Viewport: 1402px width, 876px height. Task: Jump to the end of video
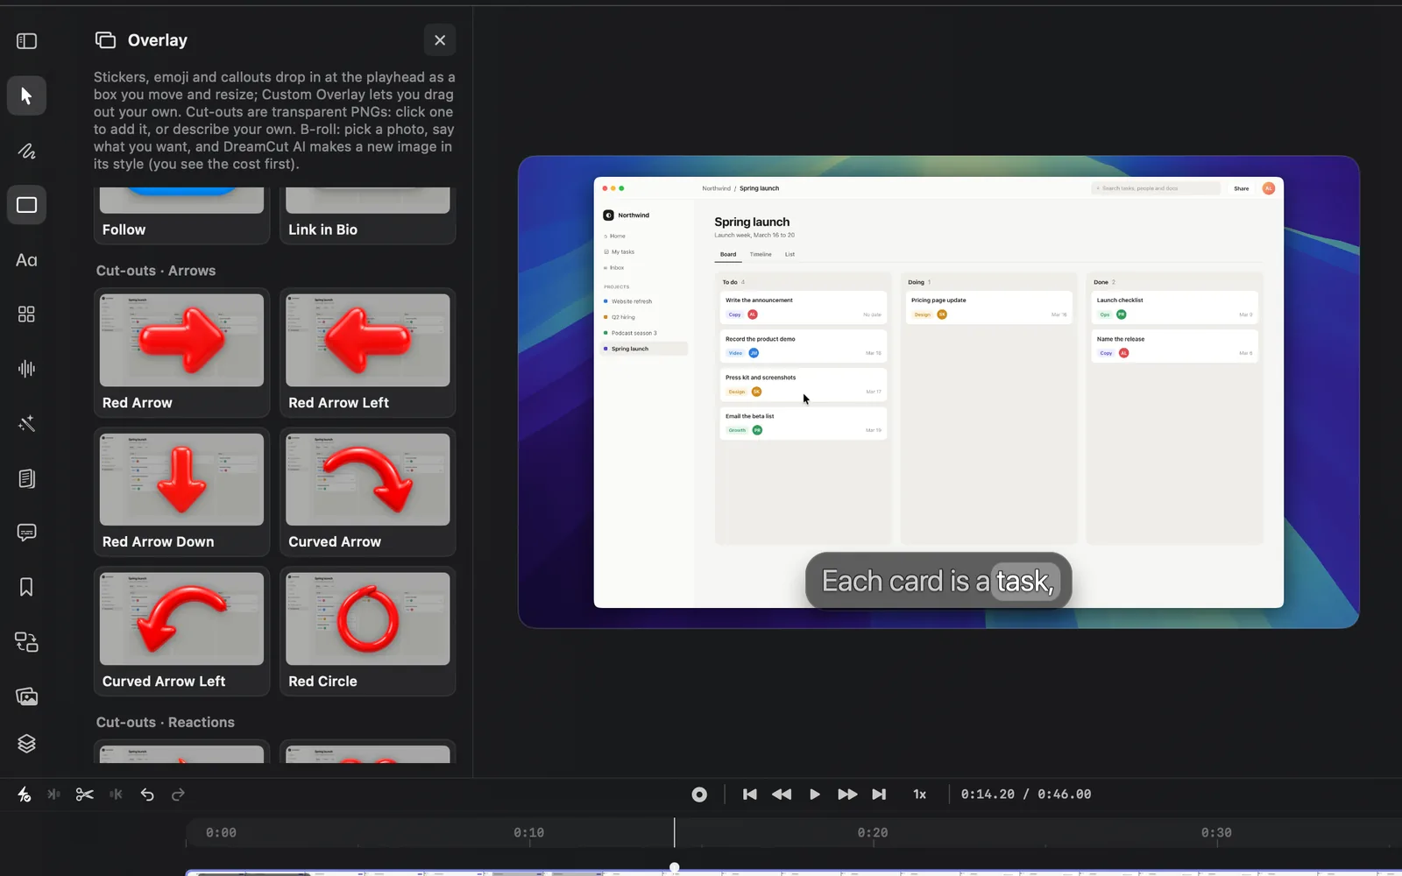[879, 795]
